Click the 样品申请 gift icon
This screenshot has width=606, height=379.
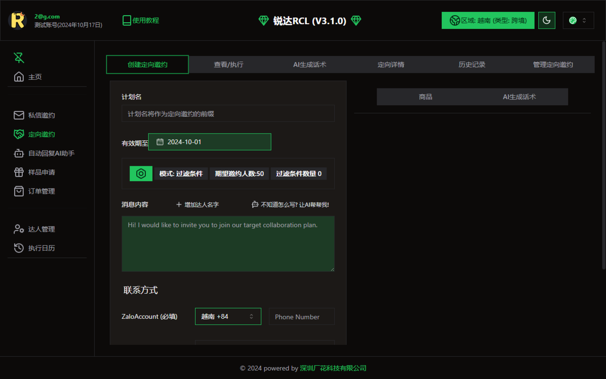[18, 172]
